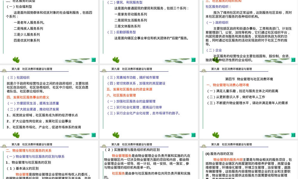Select the heading （二）便民、利民服务型

[x=125, y=2]
